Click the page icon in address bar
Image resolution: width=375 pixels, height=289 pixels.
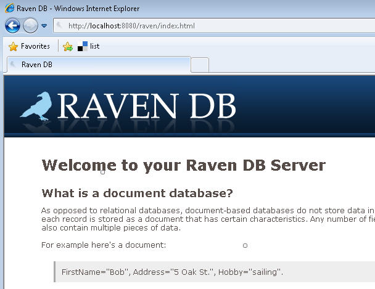tap(60, 25)
